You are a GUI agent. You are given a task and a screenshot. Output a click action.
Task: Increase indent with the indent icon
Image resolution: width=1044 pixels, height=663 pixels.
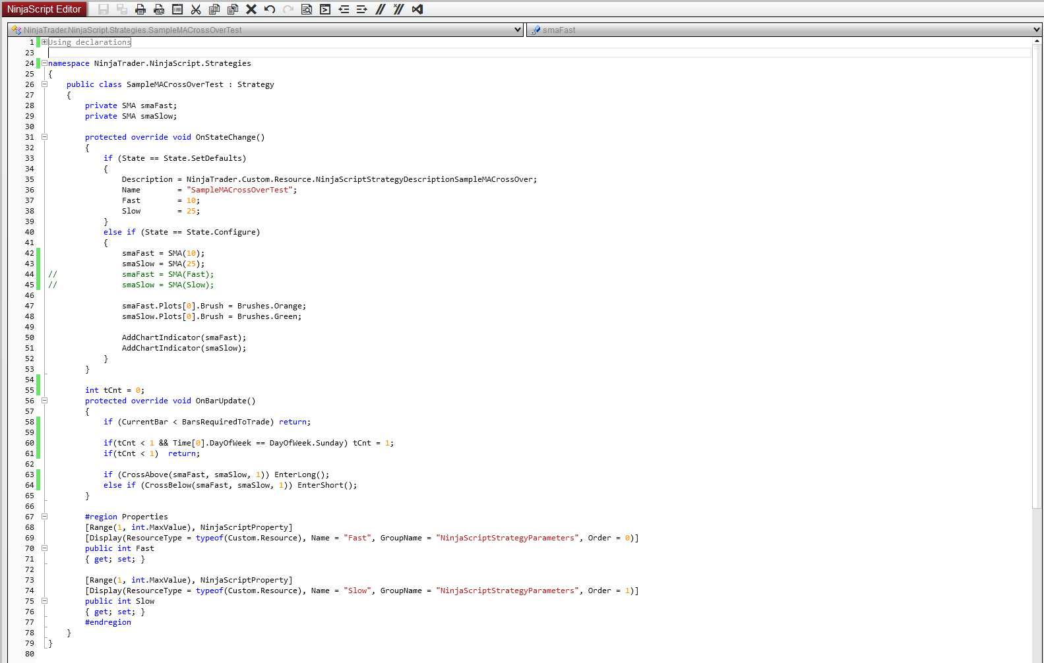(x=362, y=9)
